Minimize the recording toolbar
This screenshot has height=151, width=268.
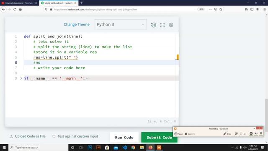pyautogui.click(x=254, y=128)
